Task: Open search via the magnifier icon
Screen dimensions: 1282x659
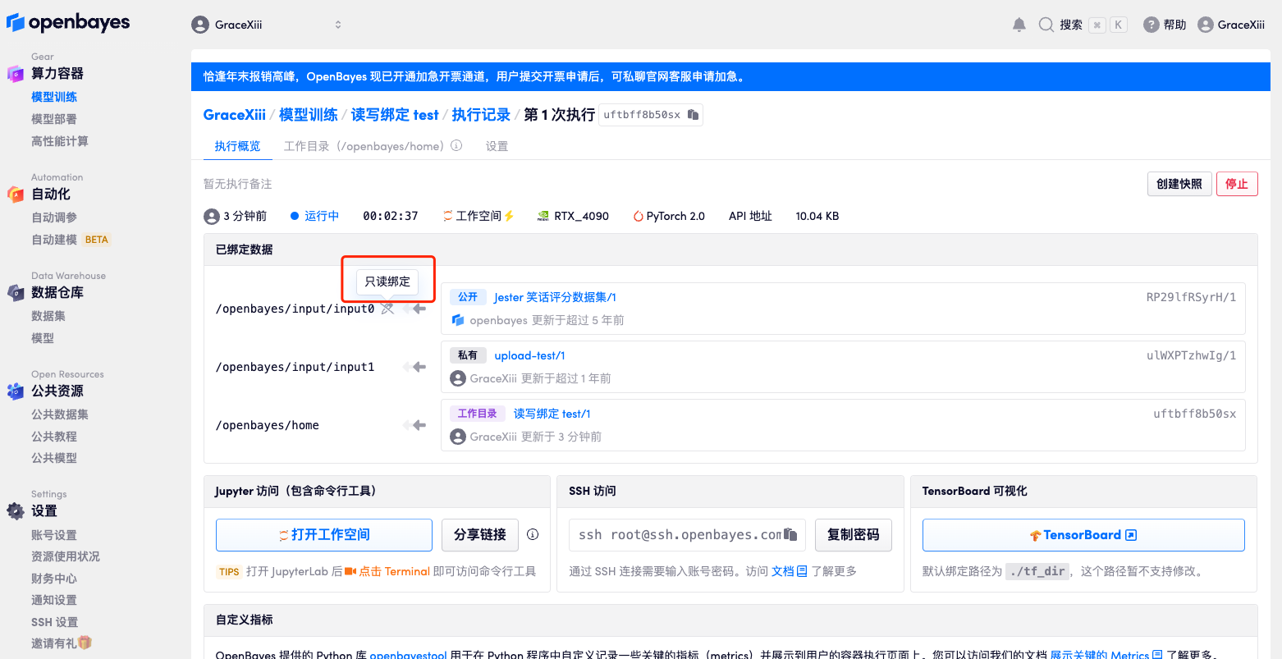Action: [x=1046, y=25]
